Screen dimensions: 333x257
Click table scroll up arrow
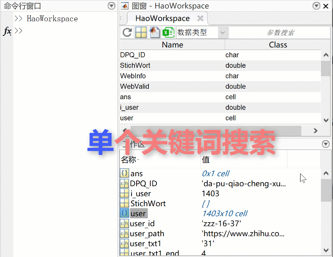pyautogui.click(x=326, y=55)
